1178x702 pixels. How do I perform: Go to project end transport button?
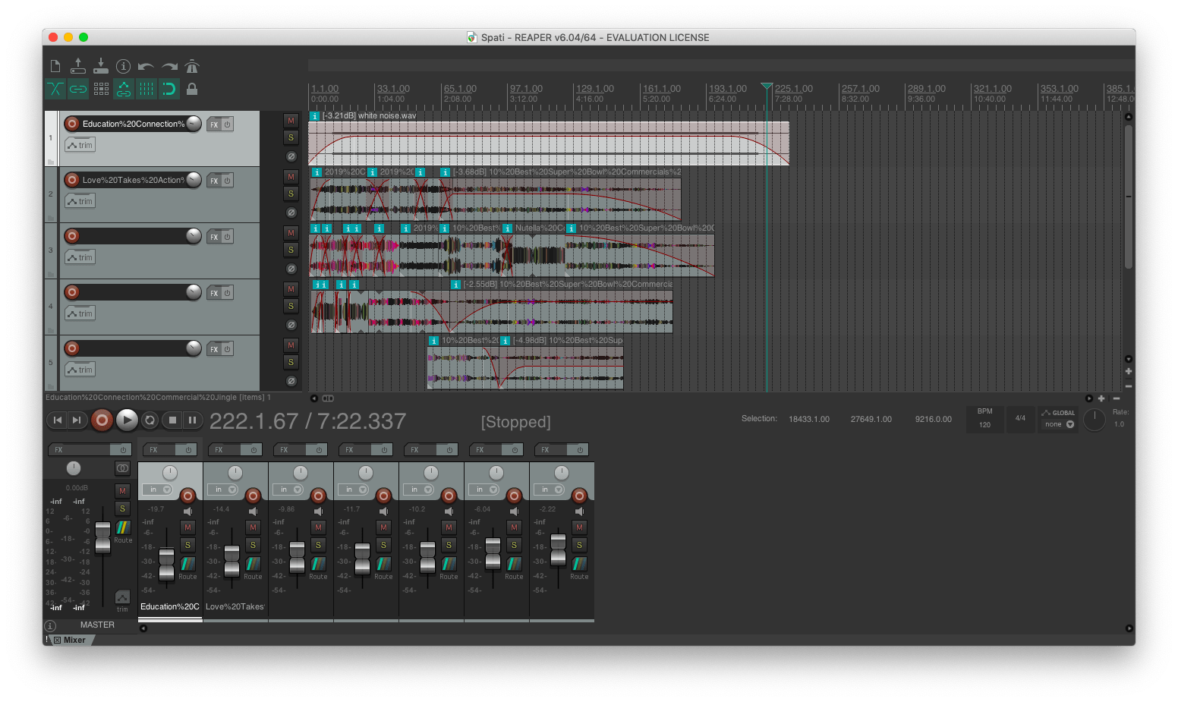click(77, 420)
